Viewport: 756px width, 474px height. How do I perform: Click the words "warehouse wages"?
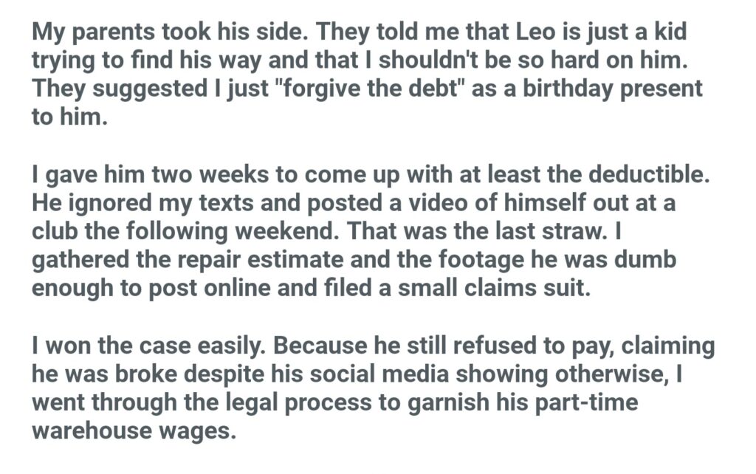[133, 427]
